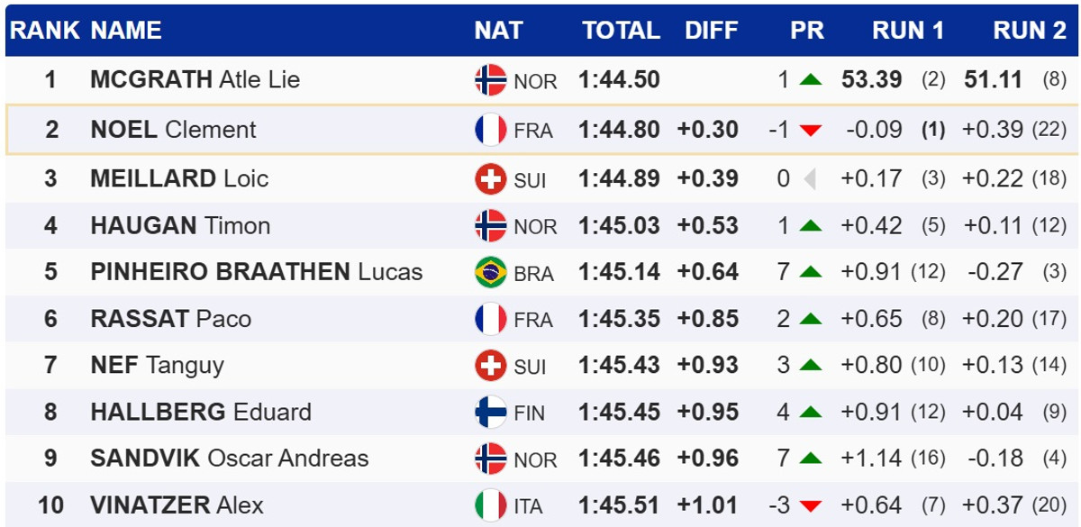Click the Finland flag icon
Image resolution: width=1081 pixels, height=527 pixels.
pyautogui.click(x=491, y=413)
